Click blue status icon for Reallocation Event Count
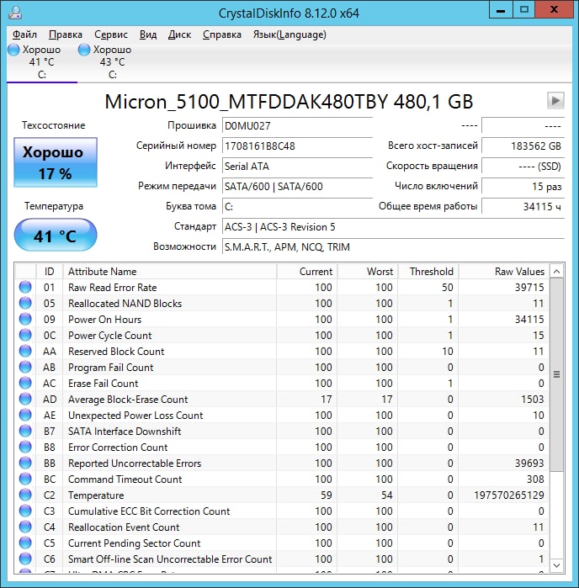 (x=25, y=527)
